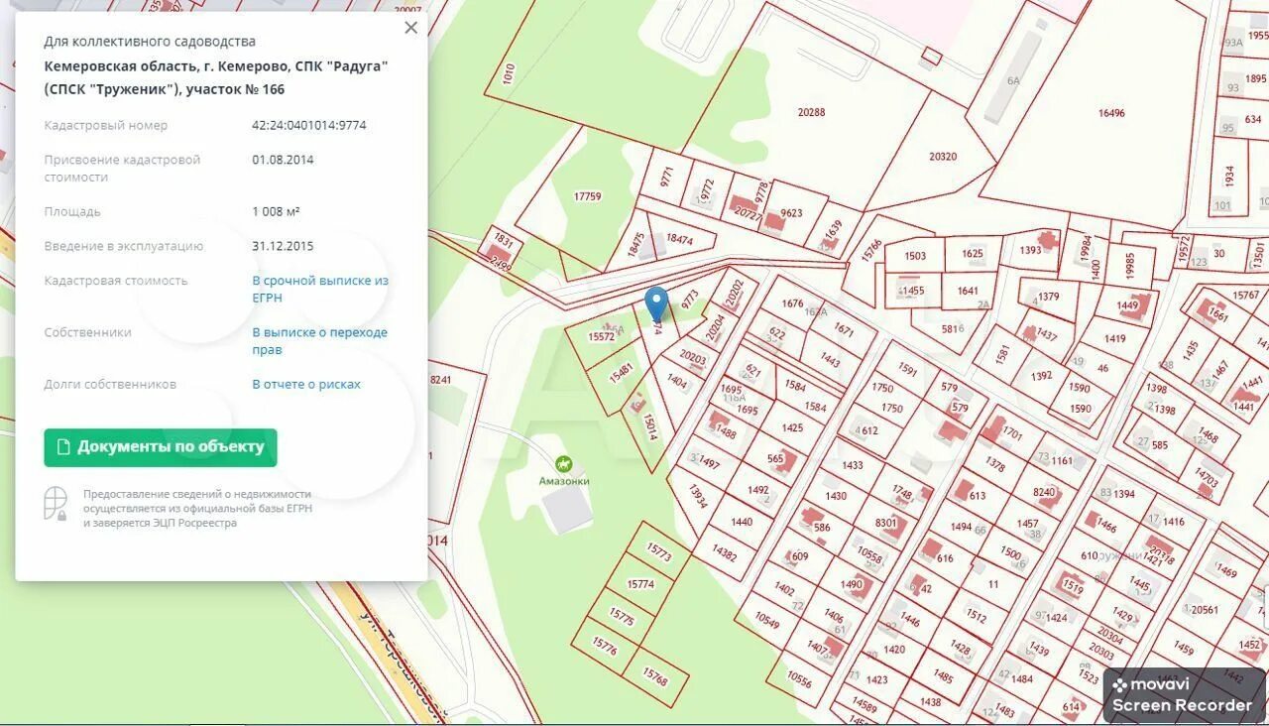This screenshot has width=1269, height=726.
Task: Select parcel 15768 on the map
Action: coord(655,676)
